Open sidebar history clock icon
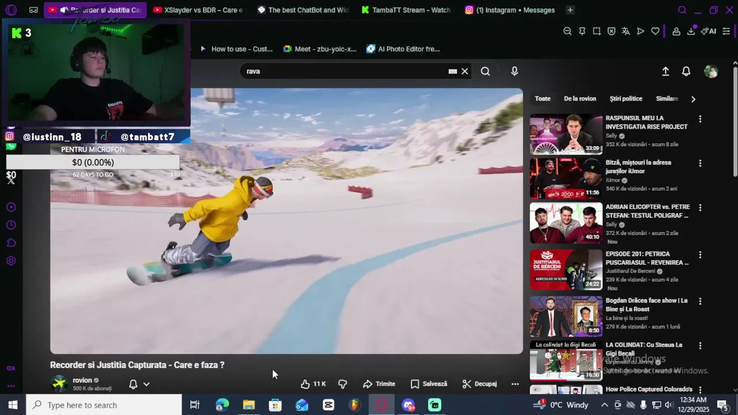 [11, 225]
